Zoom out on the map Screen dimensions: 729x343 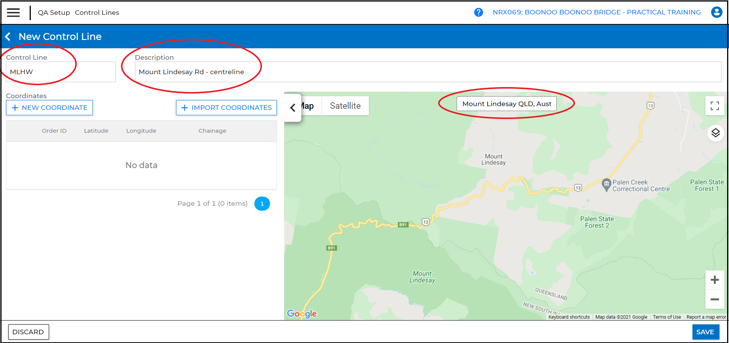(x=715, y=299)
